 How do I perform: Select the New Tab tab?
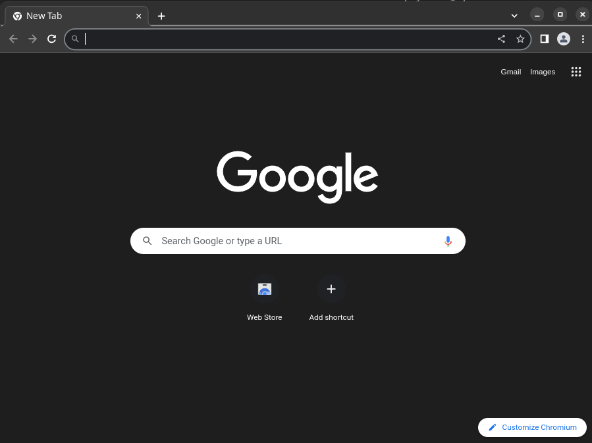click(76, 16)
